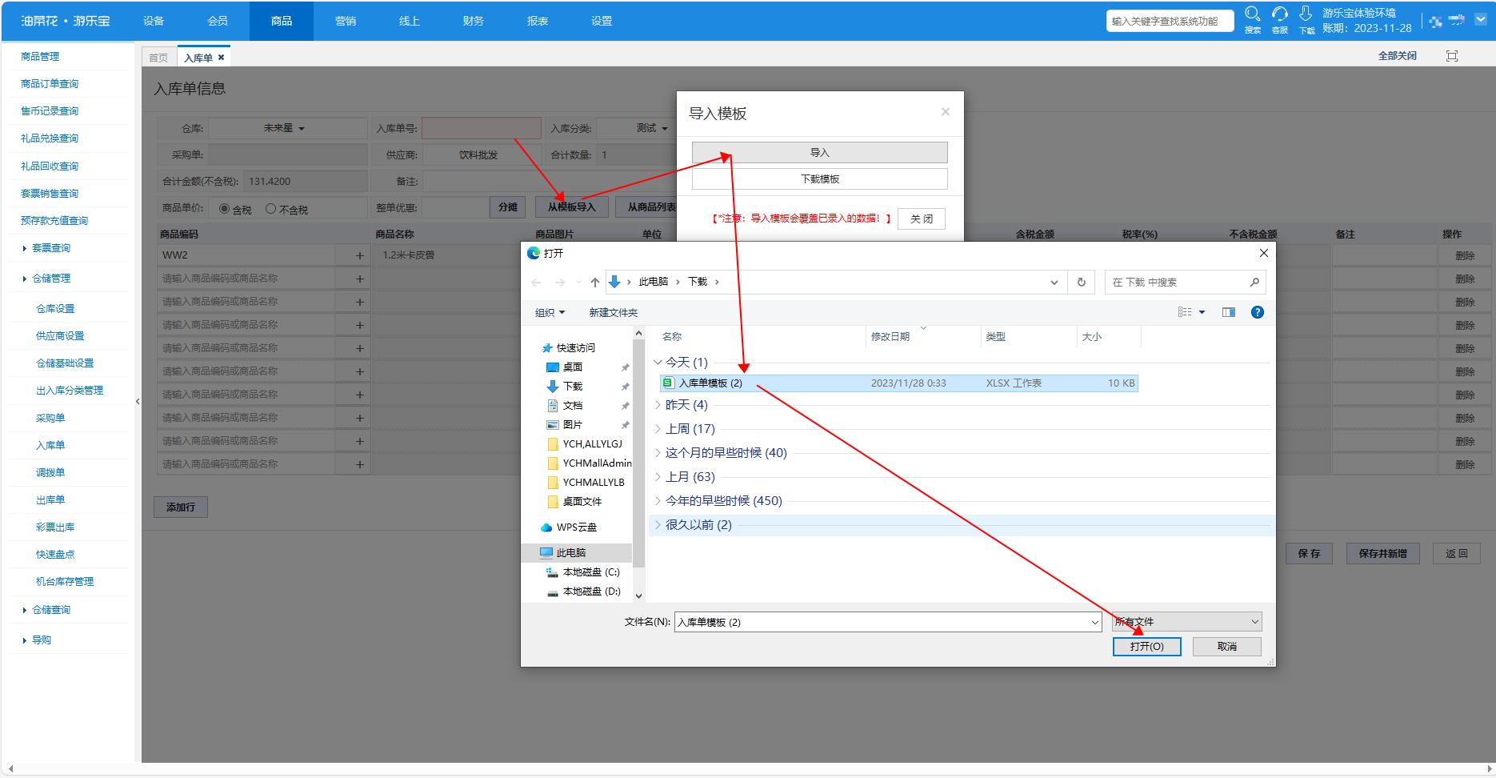Image resolution: width=1496 pixels, height=778 pixels.
Task: Open the 仓库 未来星 dropdown
Action: coord(287,128)
